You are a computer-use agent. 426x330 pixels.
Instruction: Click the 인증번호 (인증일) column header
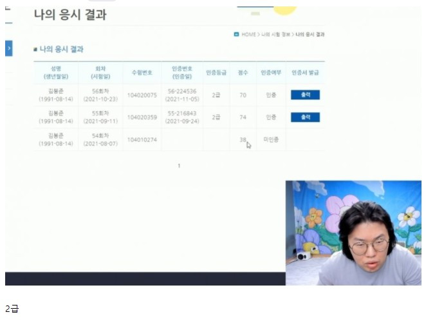[x=182, y=73]
